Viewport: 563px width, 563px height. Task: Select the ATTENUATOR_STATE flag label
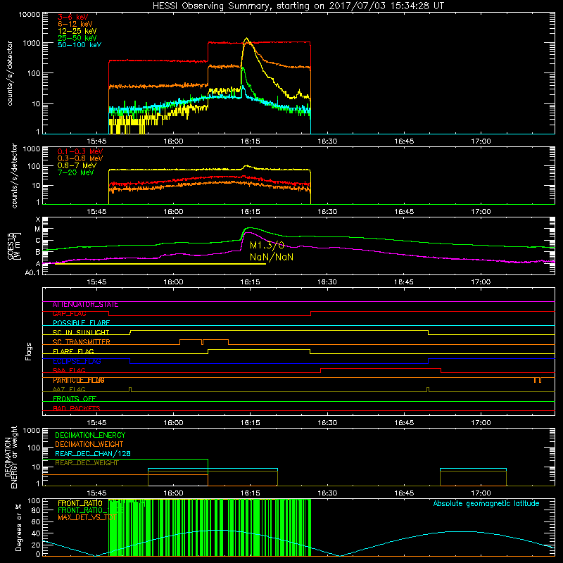(85, 305)
